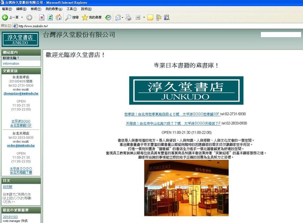Click the yellow note Discuss icon

(x=150, y=17)
